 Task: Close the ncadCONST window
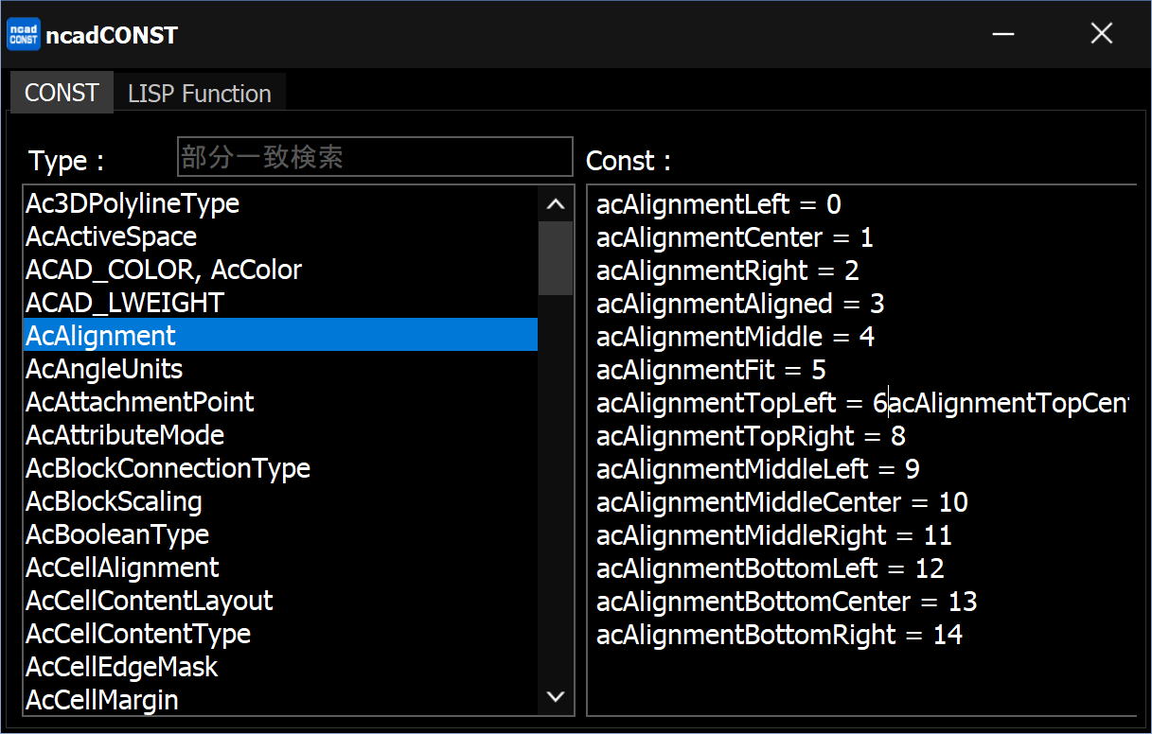click(x=1101, y=34)
